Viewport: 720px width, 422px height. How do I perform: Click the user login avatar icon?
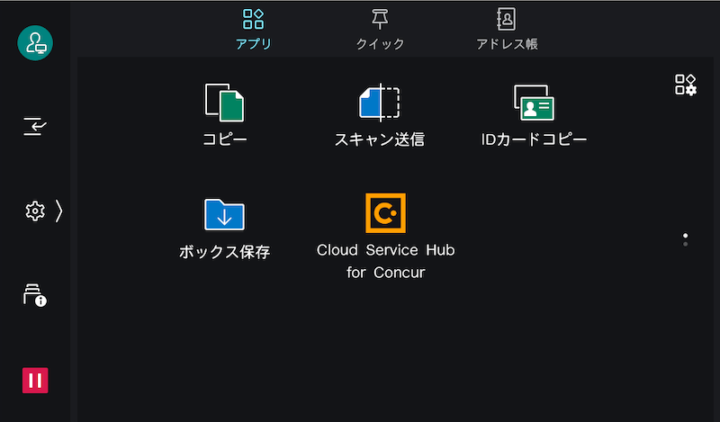pyautogui.click(x=35, y=42)
